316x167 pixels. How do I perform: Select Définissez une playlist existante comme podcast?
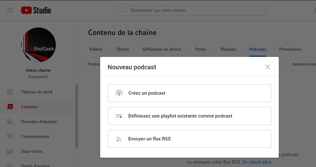click(x=189, y=116)
